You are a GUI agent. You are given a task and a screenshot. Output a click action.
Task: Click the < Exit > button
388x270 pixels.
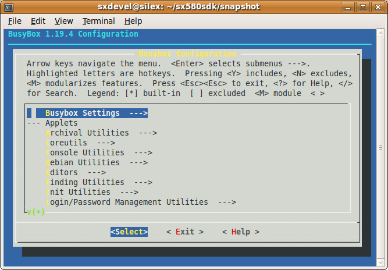coord(185,232)
